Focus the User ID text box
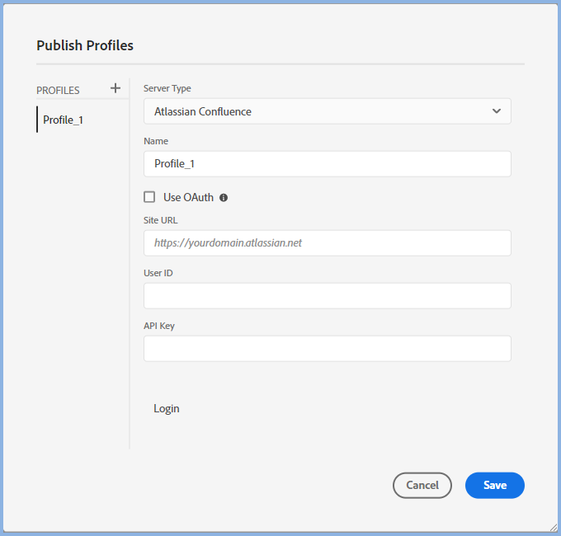 coord(327,296)
